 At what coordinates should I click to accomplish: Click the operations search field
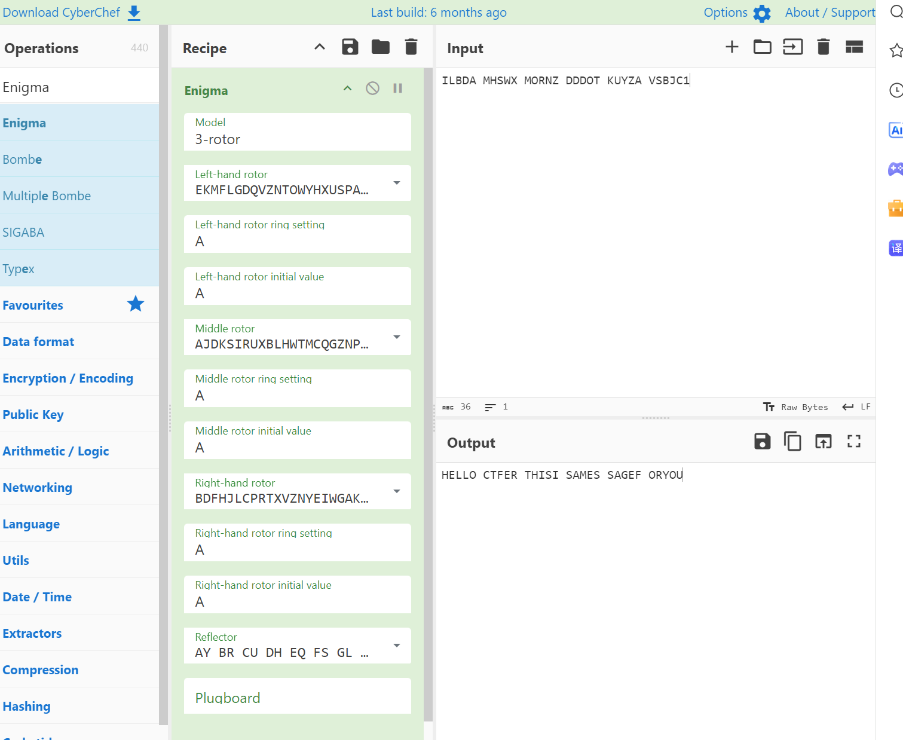point(79,87)
